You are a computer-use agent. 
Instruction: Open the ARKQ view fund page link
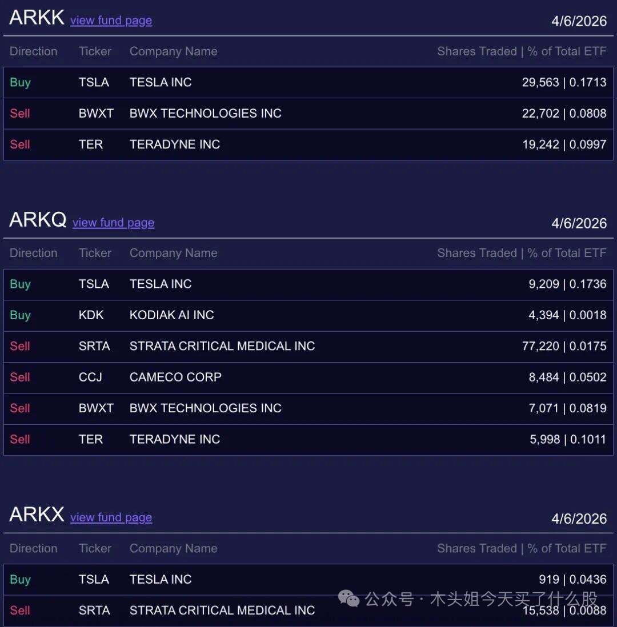coord(113,223)
